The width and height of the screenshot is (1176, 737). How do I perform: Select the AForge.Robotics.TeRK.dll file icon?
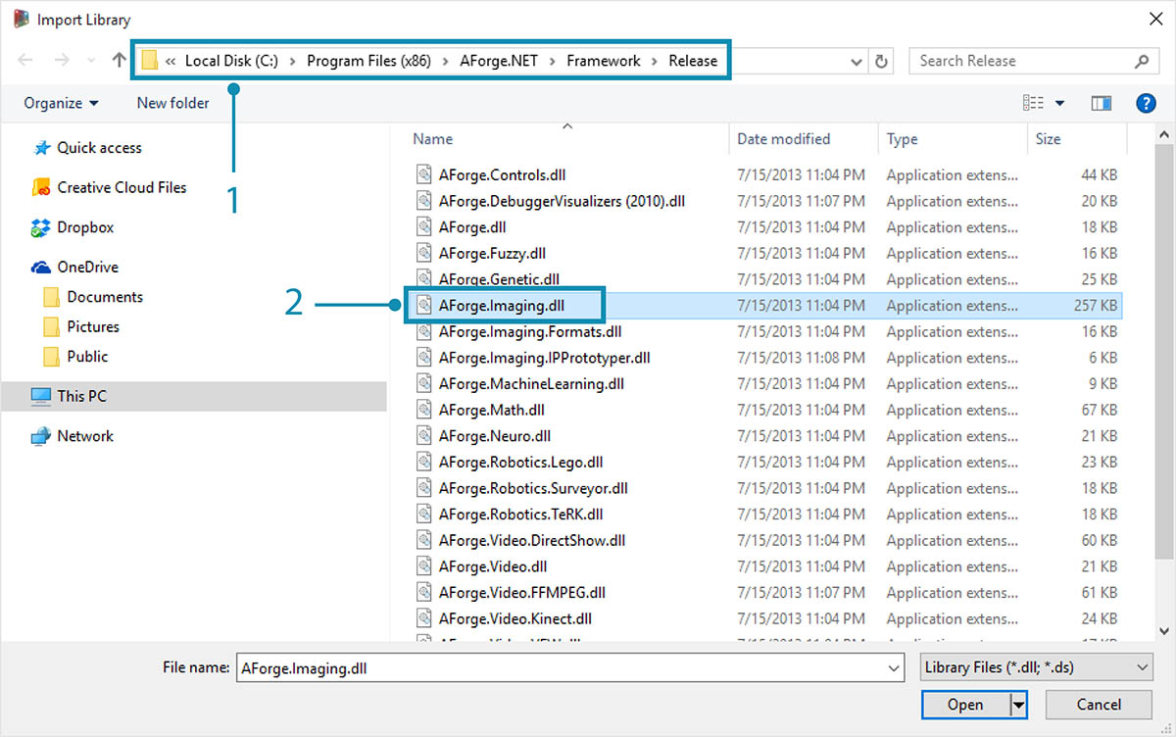click(x=424, y=514)
